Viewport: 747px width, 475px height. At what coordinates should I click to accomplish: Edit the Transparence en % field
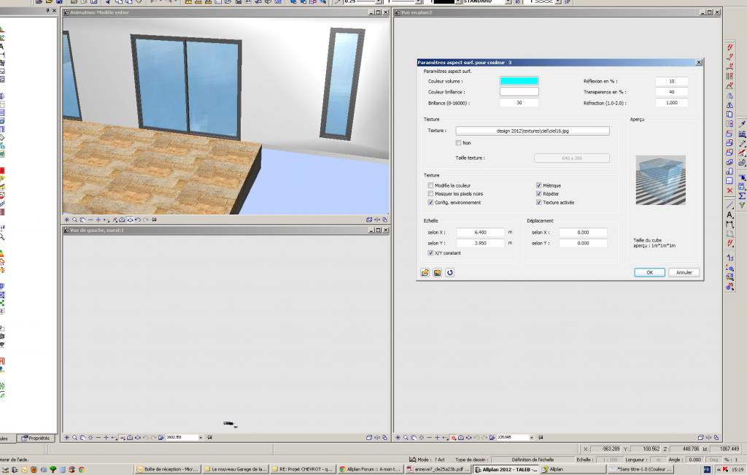click(x=671, y=91)
